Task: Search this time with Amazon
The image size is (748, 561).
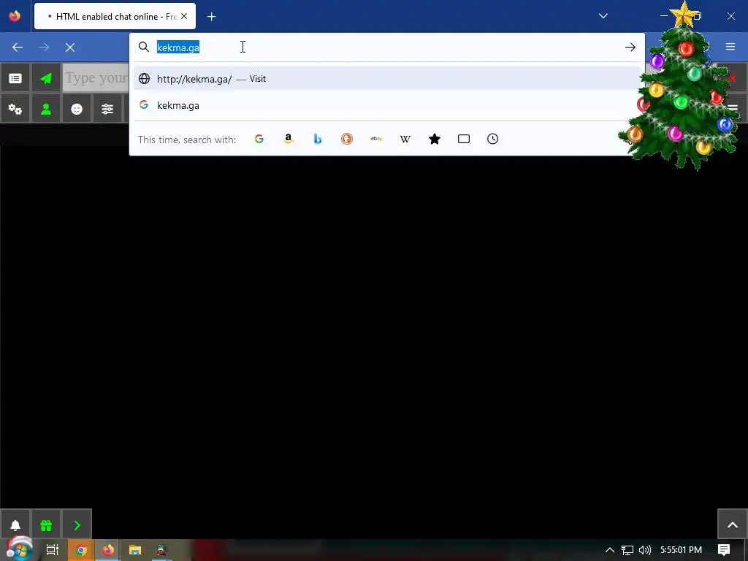Action: pos(288,139)
